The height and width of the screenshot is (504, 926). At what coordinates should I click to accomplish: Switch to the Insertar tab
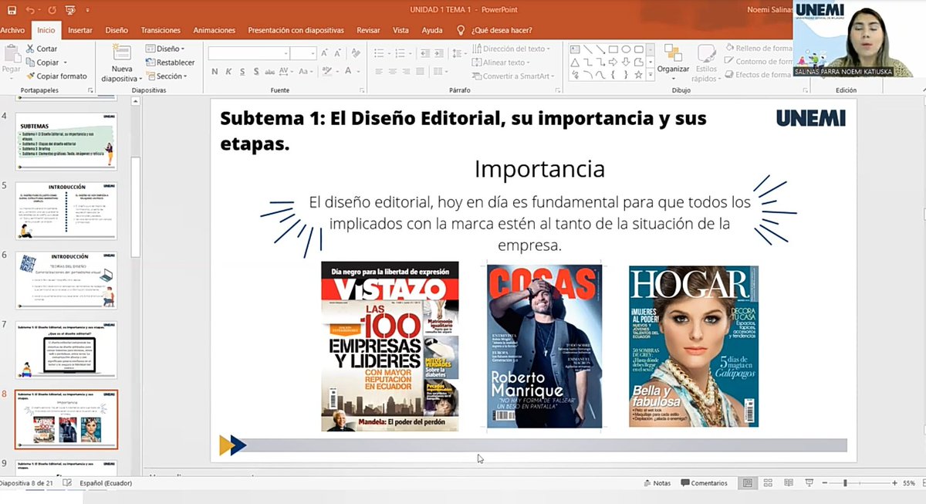coord(80,30)
